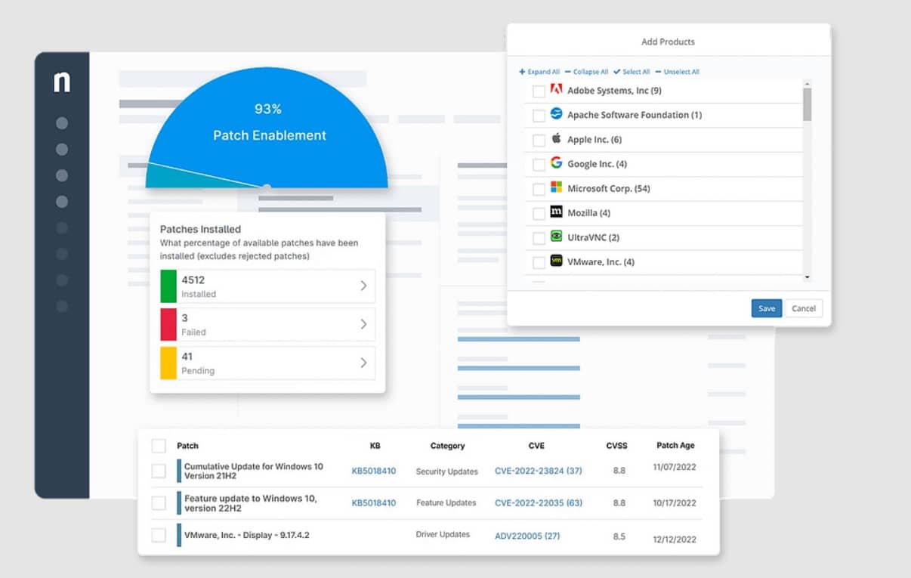Click the Apple Inc. logo icon

point(557,138)
